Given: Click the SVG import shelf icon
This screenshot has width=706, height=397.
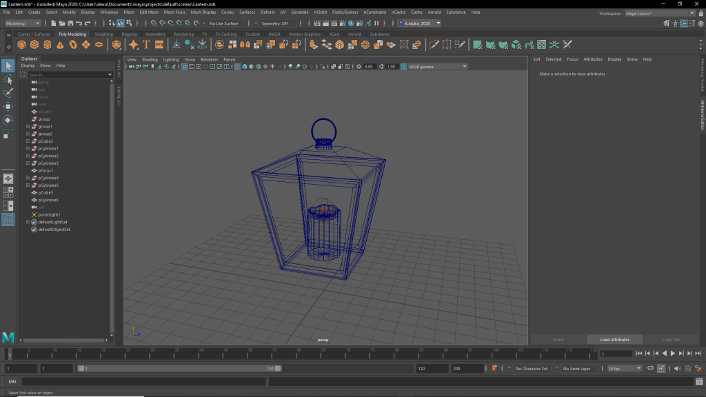Looking at the screenshot, I should (159, 45).
